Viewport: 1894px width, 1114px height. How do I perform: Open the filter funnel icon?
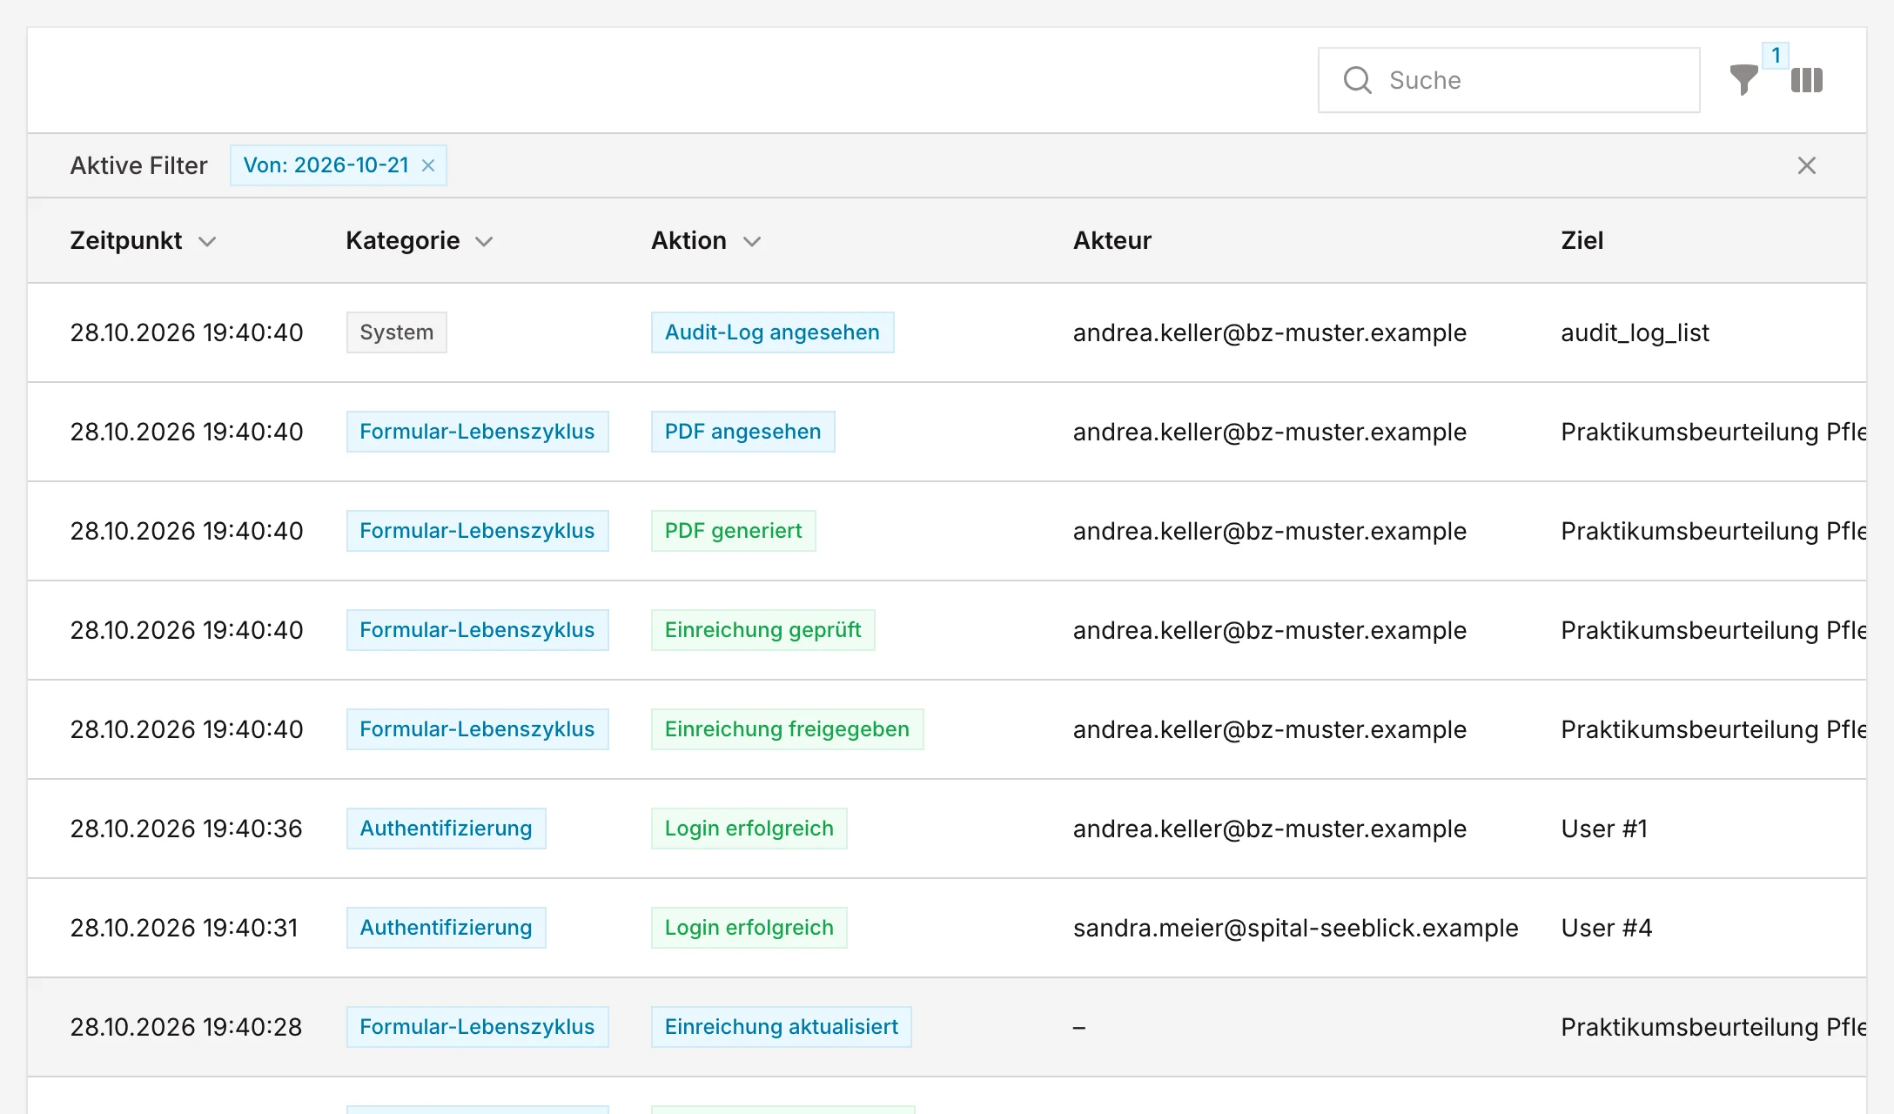point(1743,80)
